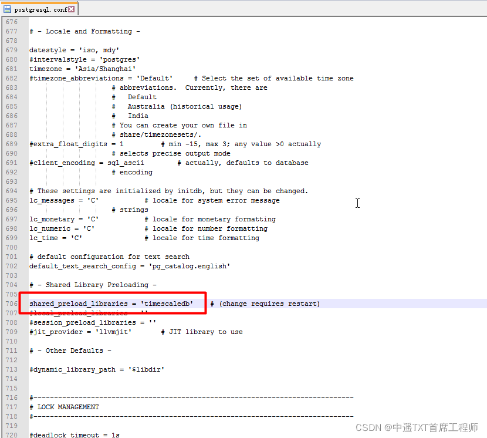This screenshot has height=438, width=487.
Task: Select the postgresql.conf tab
Action: coord(41,9)
